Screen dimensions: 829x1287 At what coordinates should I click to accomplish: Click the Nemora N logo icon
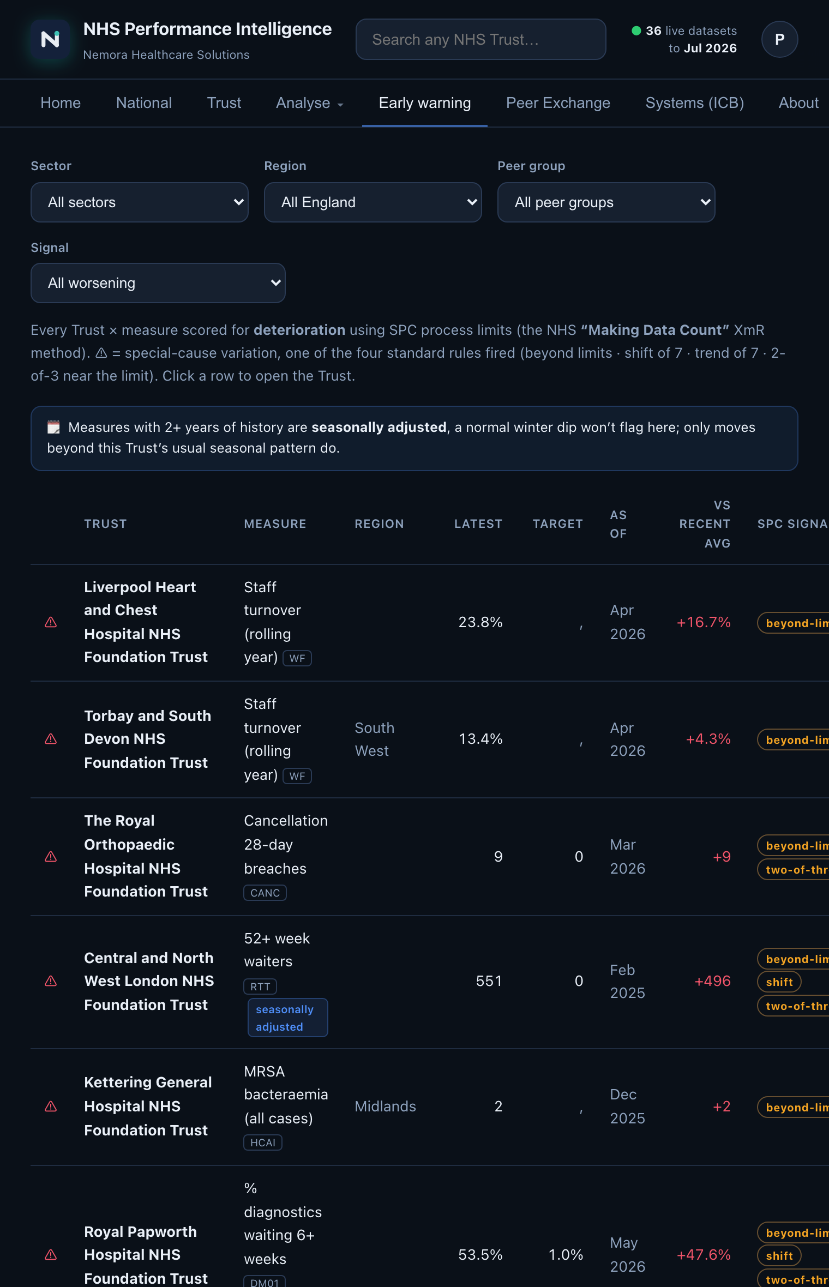50,39
